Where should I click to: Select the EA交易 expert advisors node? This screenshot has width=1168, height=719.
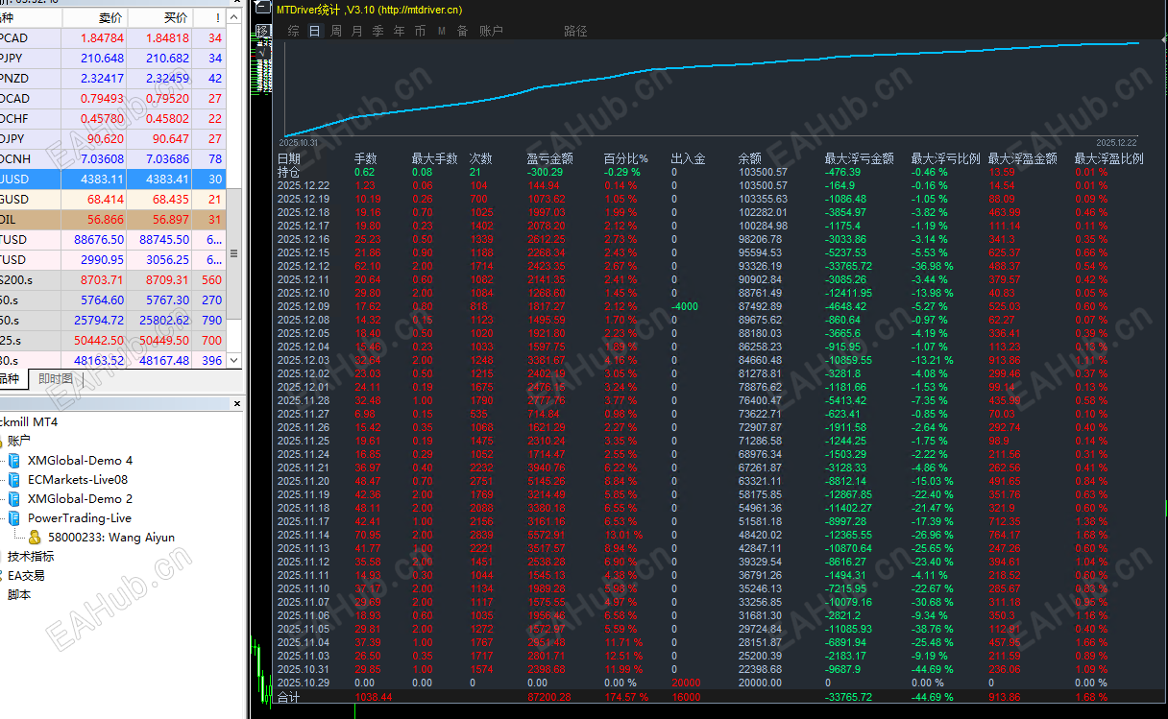coord(26,576)
